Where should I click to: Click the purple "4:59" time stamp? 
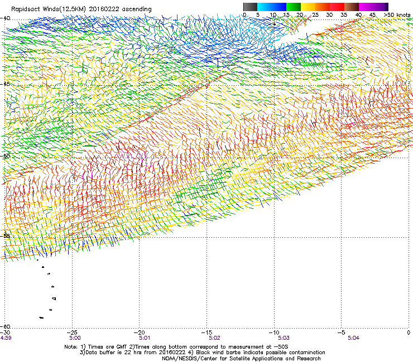6,338
